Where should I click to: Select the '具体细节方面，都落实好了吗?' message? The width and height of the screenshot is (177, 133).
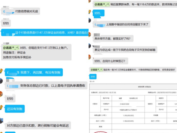113,39
